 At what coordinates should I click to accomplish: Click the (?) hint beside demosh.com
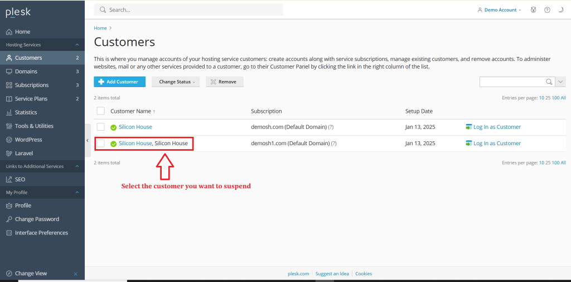click(331, 127)
